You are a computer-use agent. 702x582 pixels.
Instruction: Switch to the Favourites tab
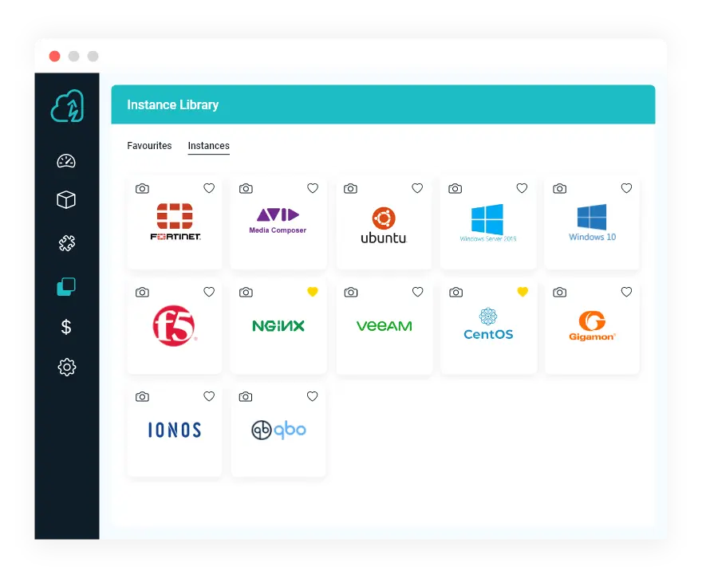coord(149,146)
